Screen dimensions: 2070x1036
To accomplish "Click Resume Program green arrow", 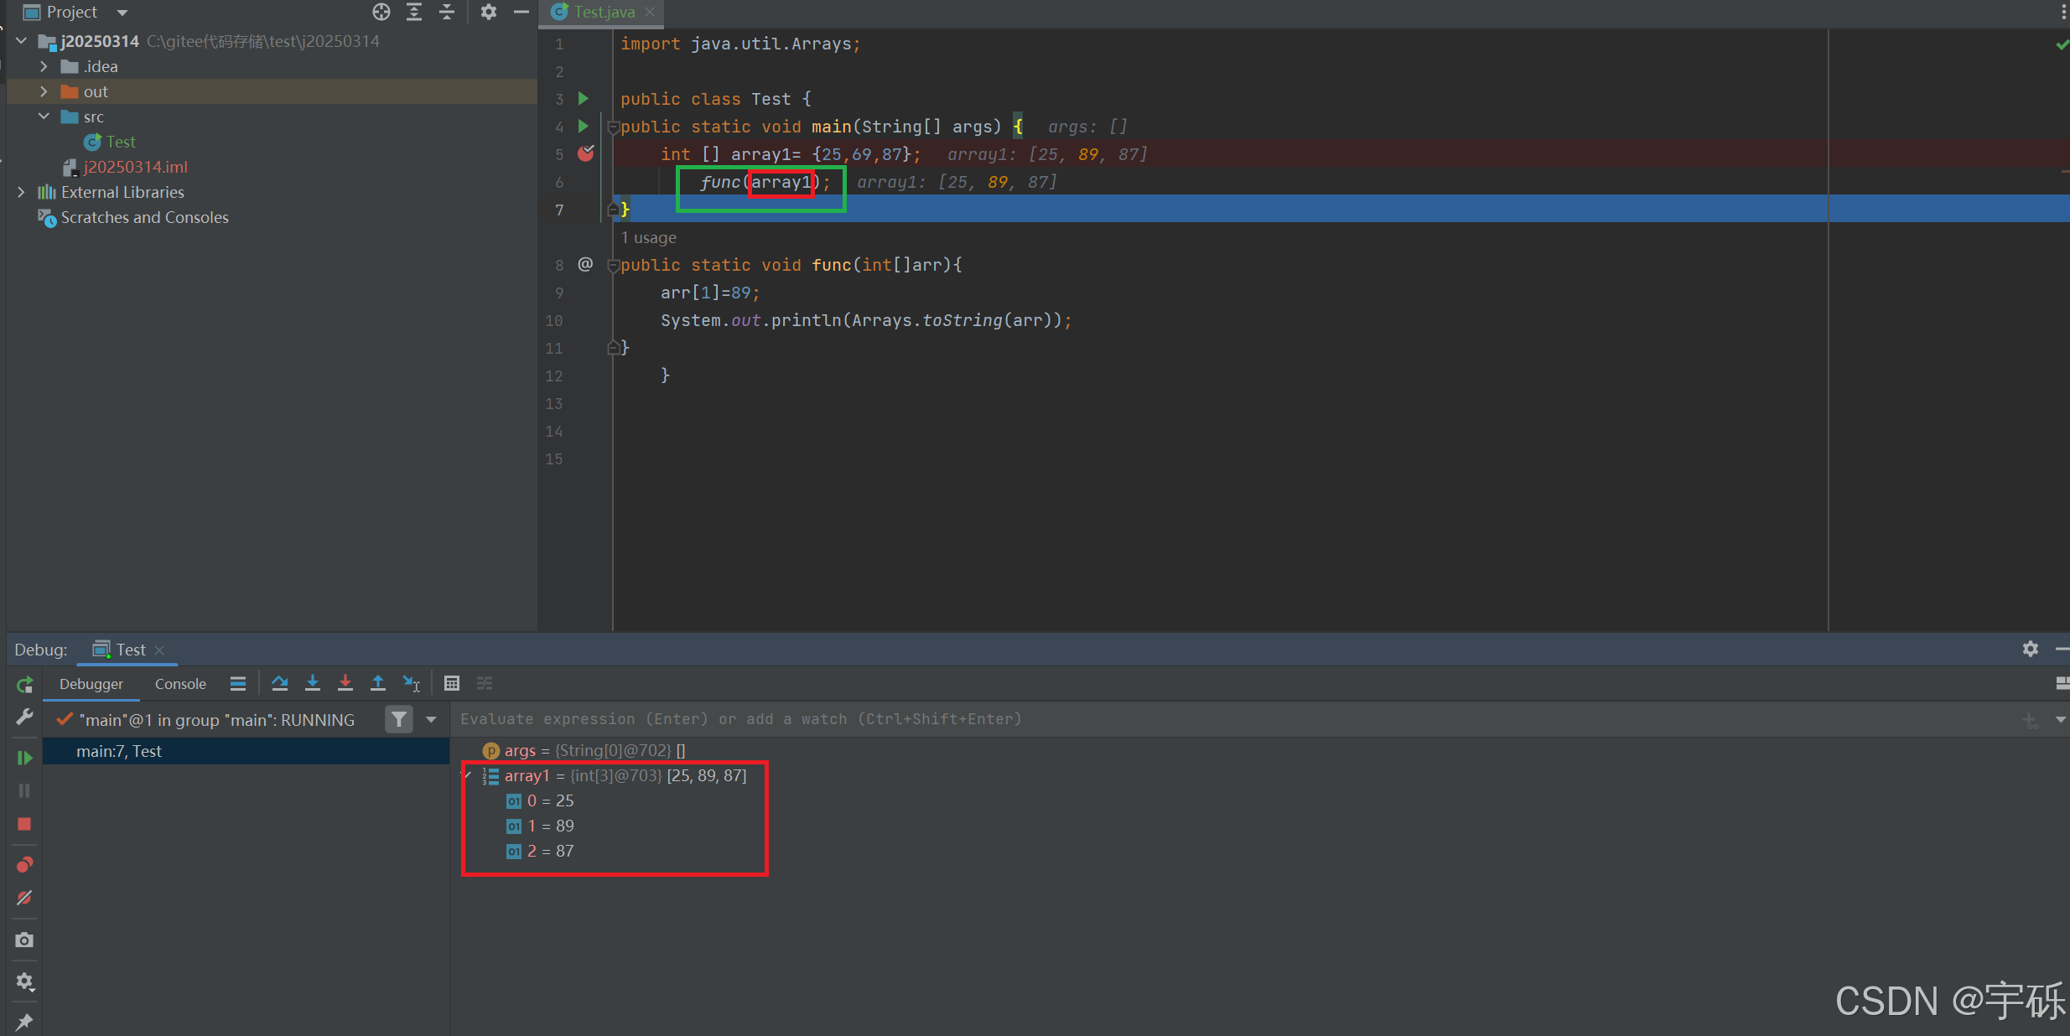I will (24, 758).
